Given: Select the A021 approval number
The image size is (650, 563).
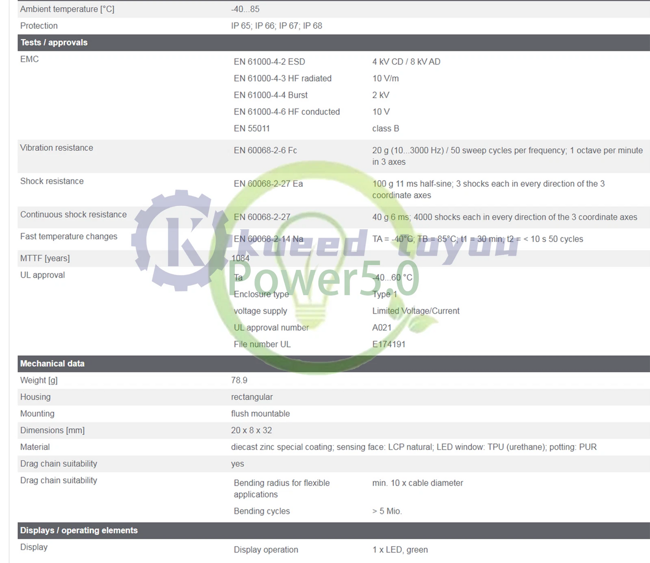Looking at the screenshot, I should click(x=382, y=328).
